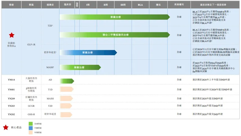Image resolution: width=241 pixels, height=136 pixels.
Task: Click the III期 phase column header
Action: 123,5
